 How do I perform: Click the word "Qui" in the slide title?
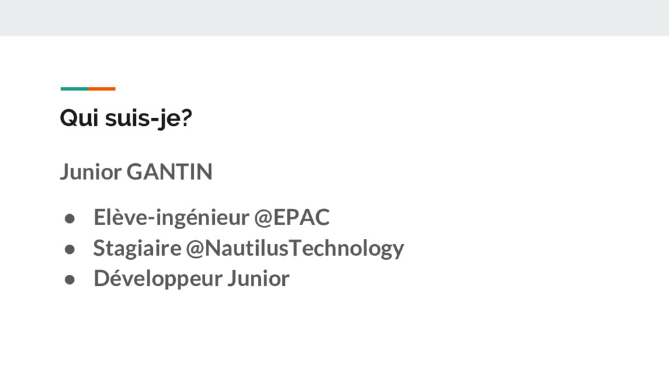click(x=79, y=117)
